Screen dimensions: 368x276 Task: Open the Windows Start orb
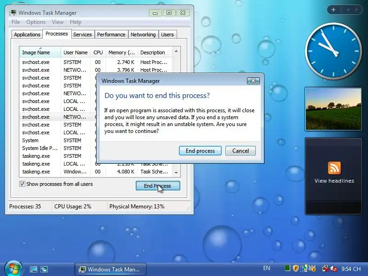(x=14, y=269)
